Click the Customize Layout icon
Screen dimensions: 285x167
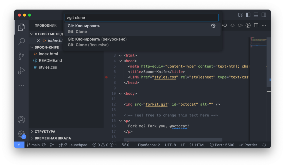240,15
